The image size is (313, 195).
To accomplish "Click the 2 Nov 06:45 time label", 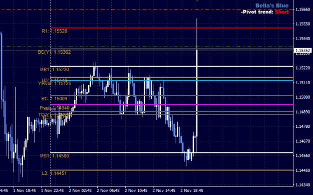I will point(108,190).
